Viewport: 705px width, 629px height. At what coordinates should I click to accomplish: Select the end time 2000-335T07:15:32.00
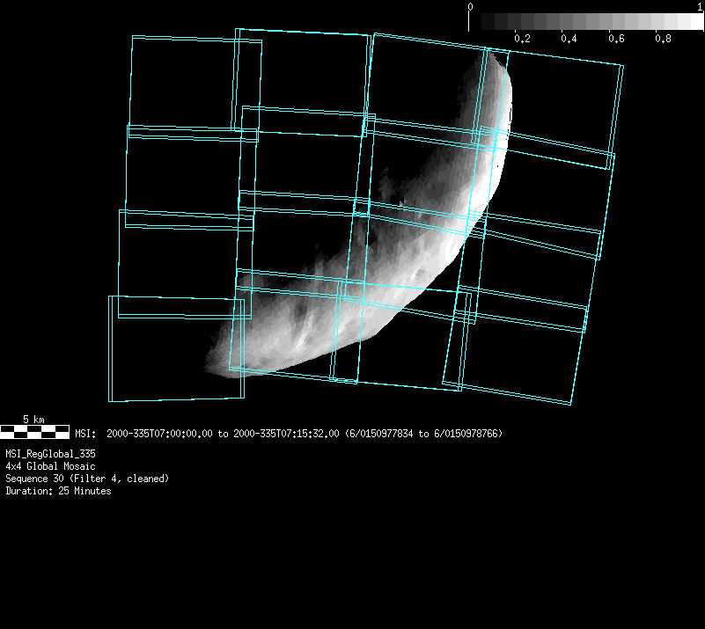(x=286, y=434)
